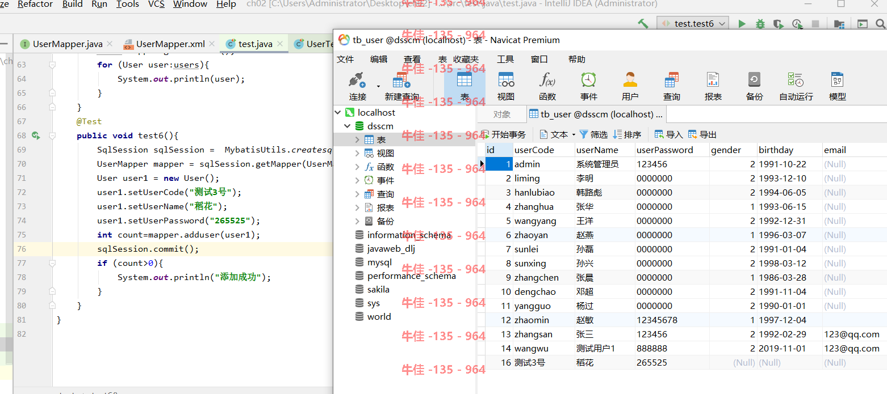
Task: Open the 模型 model icon in Navicat toolbar
Action: coord(837,79)
